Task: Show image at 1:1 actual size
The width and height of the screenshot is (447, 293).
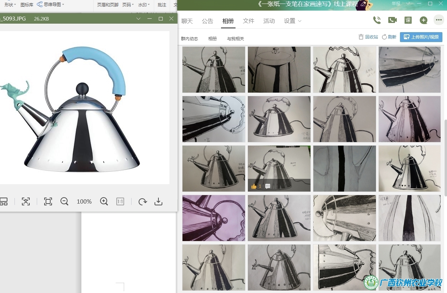Action: pos(120,201)
